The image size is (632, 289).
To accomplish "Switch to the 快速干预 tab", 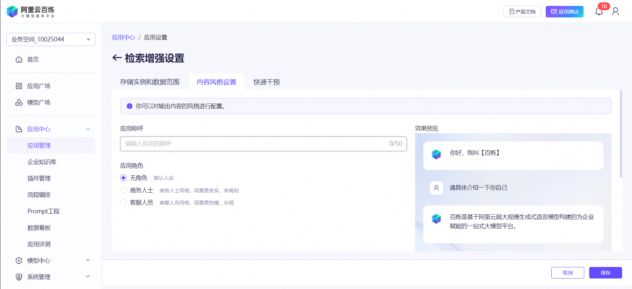I will 267,82.
